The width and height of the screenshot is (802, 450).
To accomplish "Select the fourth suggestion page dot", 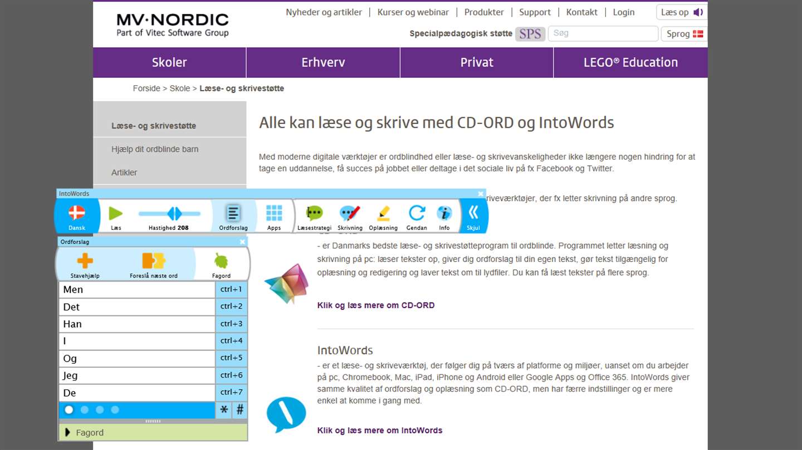I will pos(115,410).
